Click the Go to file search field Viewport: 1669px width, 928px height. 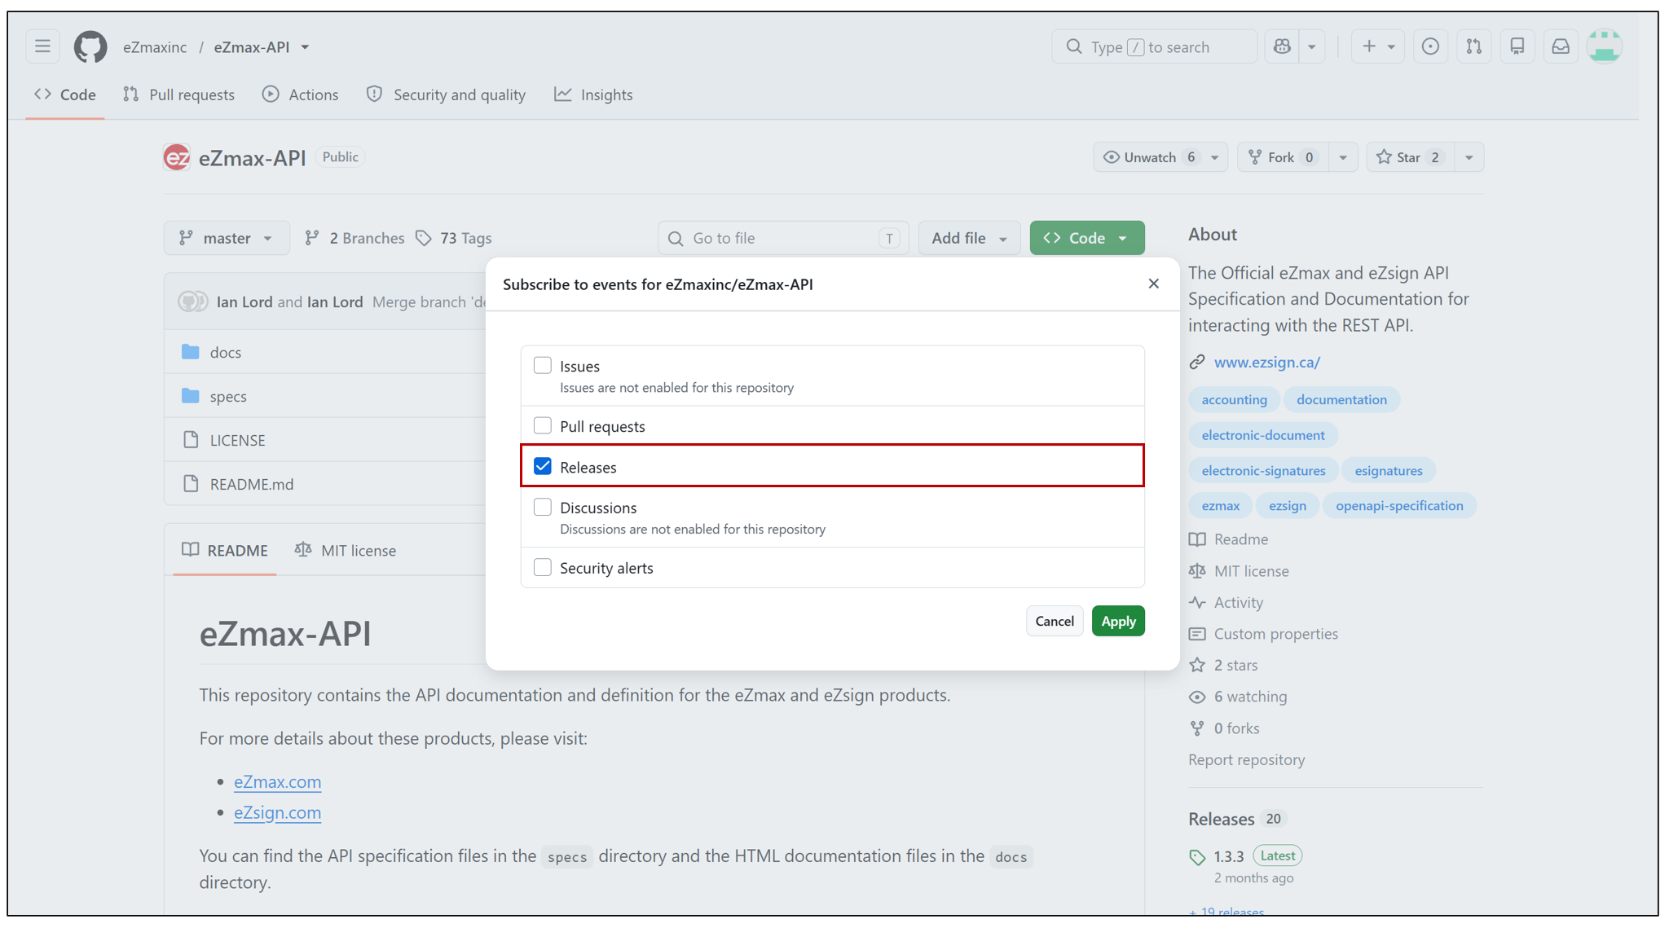(783, 238)
